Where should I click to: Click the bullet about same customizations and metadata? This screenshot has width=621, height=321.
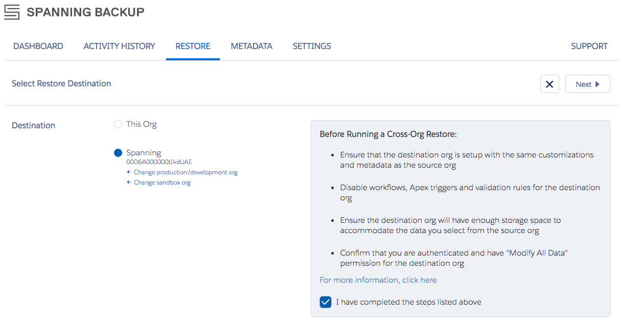[x=467, y=160]
